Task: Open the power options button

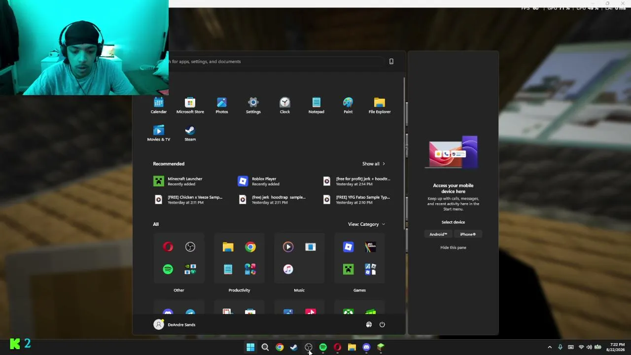Action: [x=382, y=324]
